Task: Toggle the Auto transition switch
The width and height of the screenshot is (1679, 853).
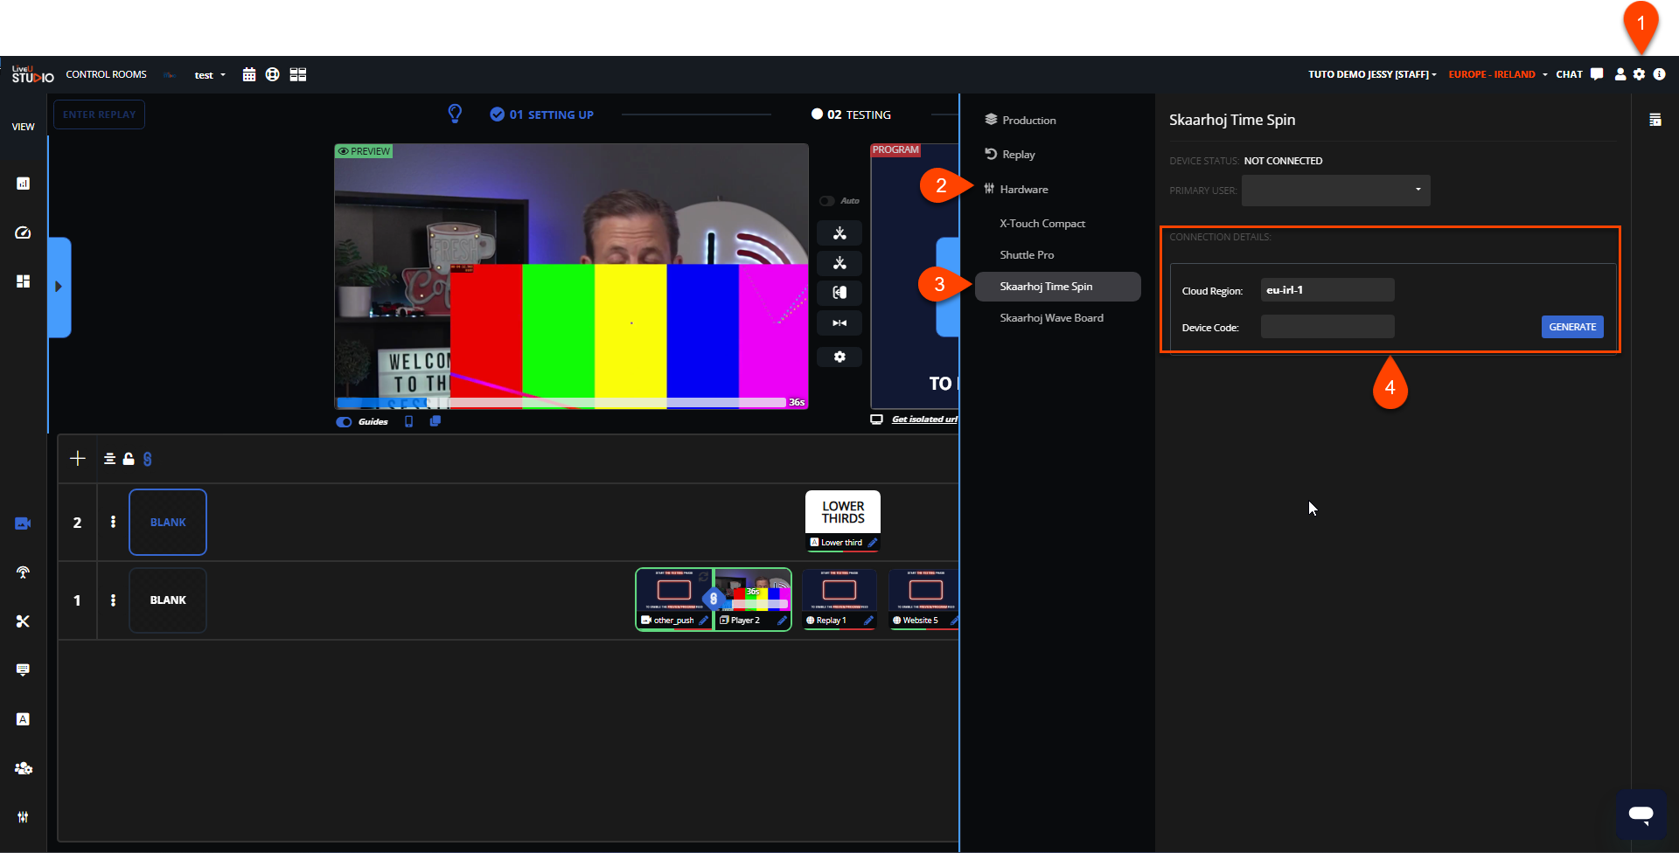Action: coord(826,201)
